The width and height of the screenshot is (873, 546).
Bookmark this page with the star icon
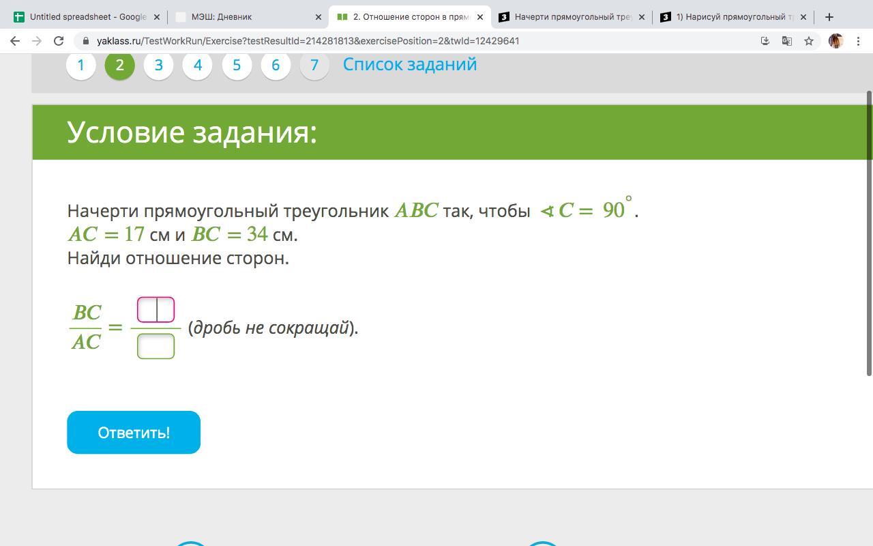(x=809, y=41)
